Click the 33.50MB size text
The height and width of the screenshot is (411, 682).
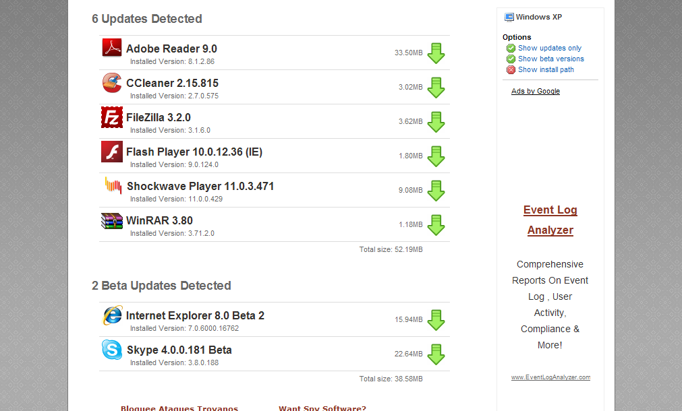pos(408,53)
